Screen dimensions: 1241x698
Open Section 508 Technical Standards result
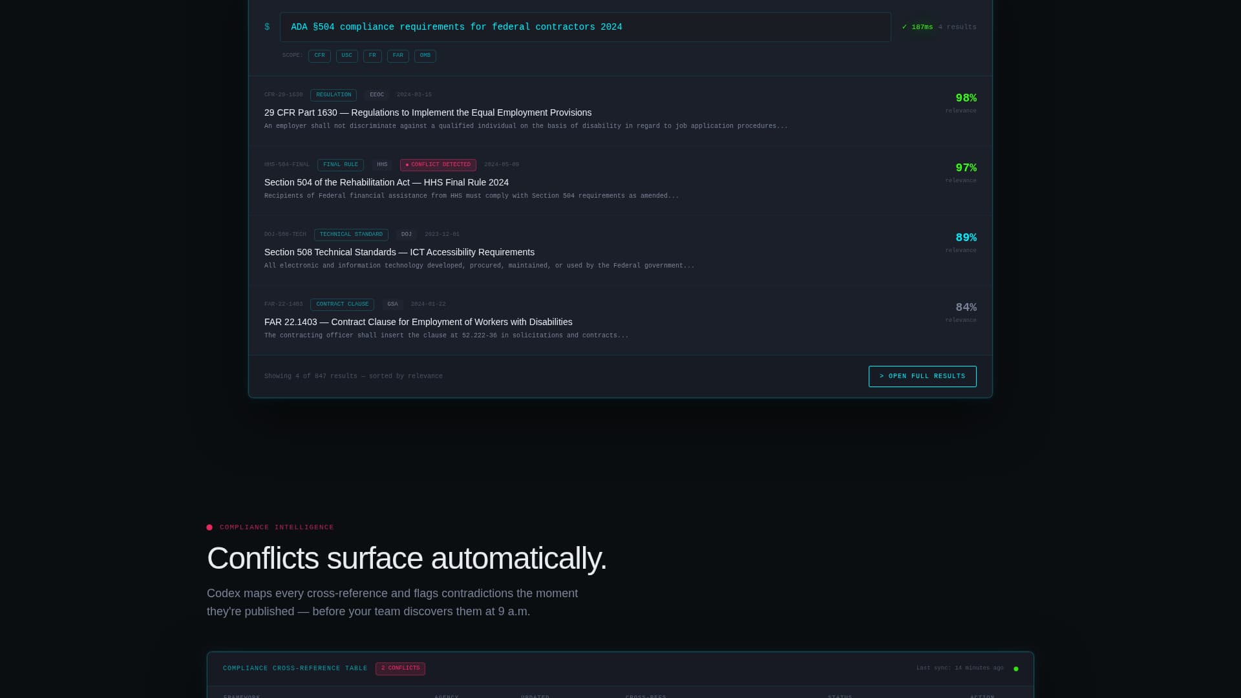point(620,250)
